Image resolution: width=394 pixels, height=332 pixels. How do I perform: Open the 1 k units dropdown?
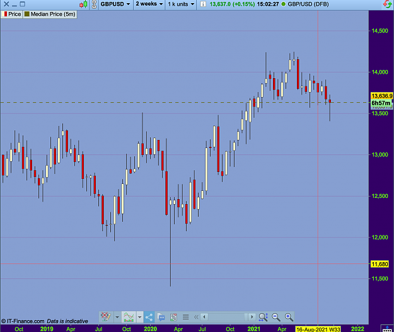(x=181, y=4)
